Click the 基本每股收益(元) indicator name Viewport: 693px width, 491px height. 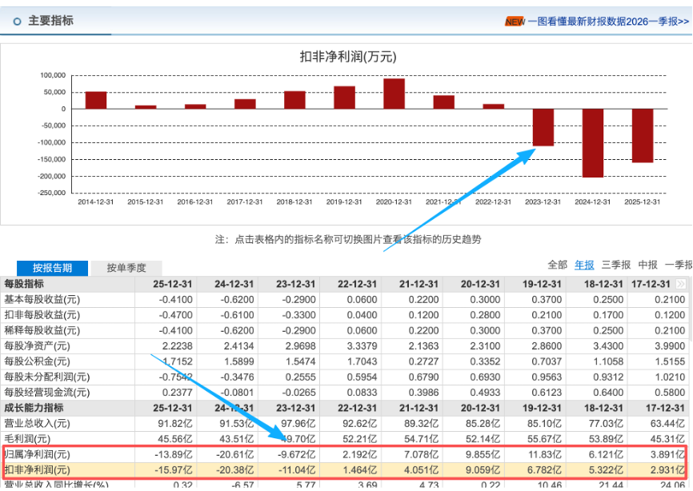(42, 300)
